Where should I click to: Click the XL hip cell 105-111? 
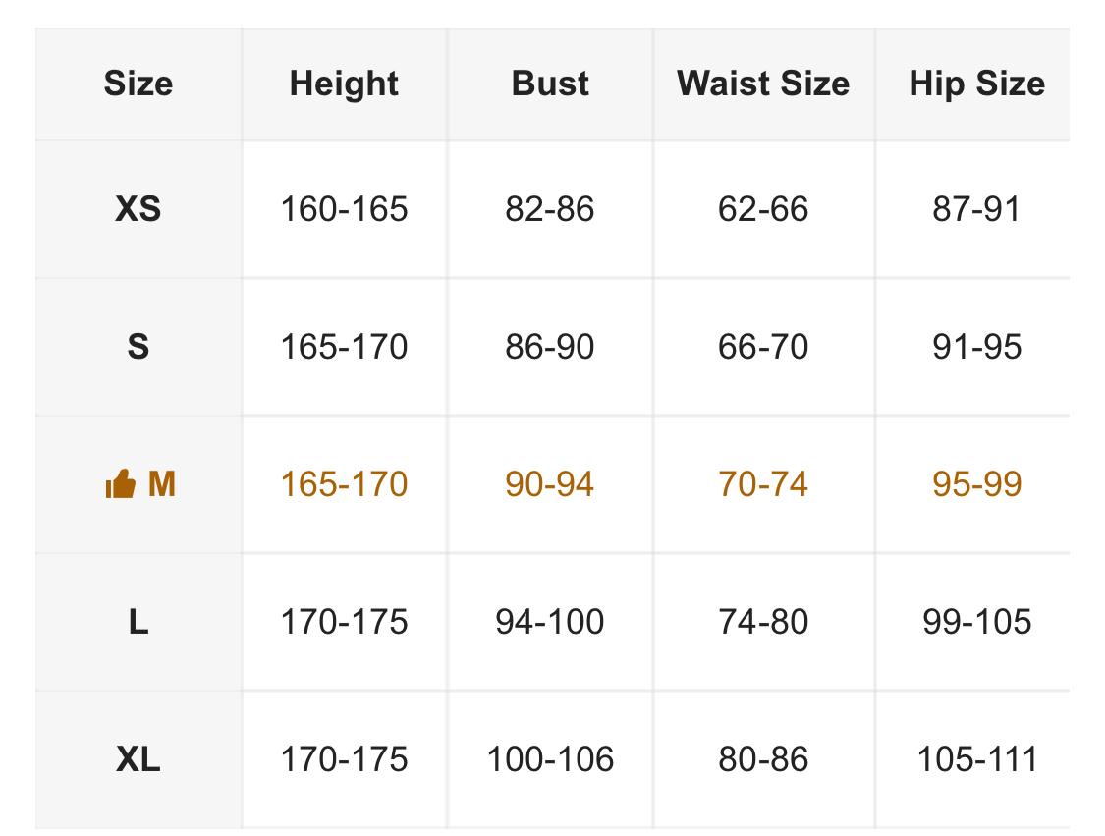click(976, 759)
